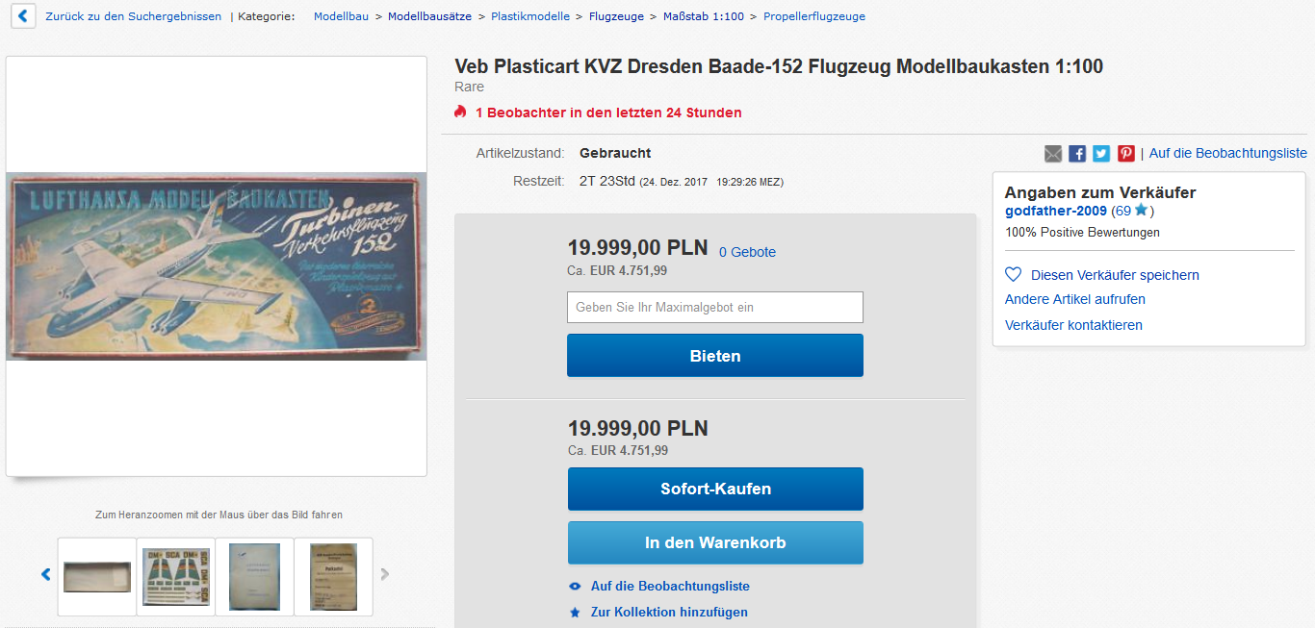Share listing via email envelope icon
This screenshot has width=1315, height=628.
click(1053, 154)
